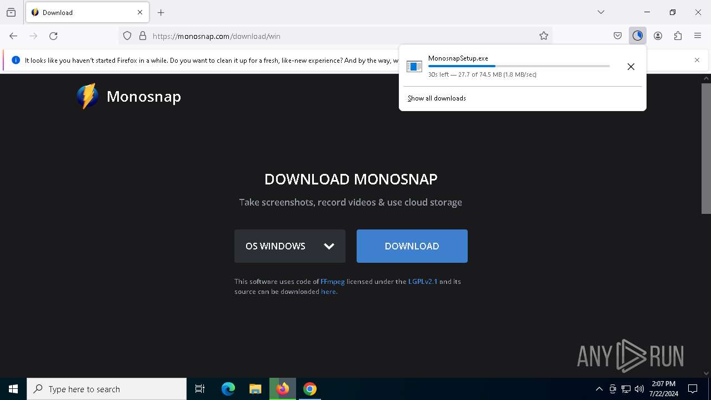Show hidden system tray icons
Screen dimensions: 711x400
tap(599, 389)
